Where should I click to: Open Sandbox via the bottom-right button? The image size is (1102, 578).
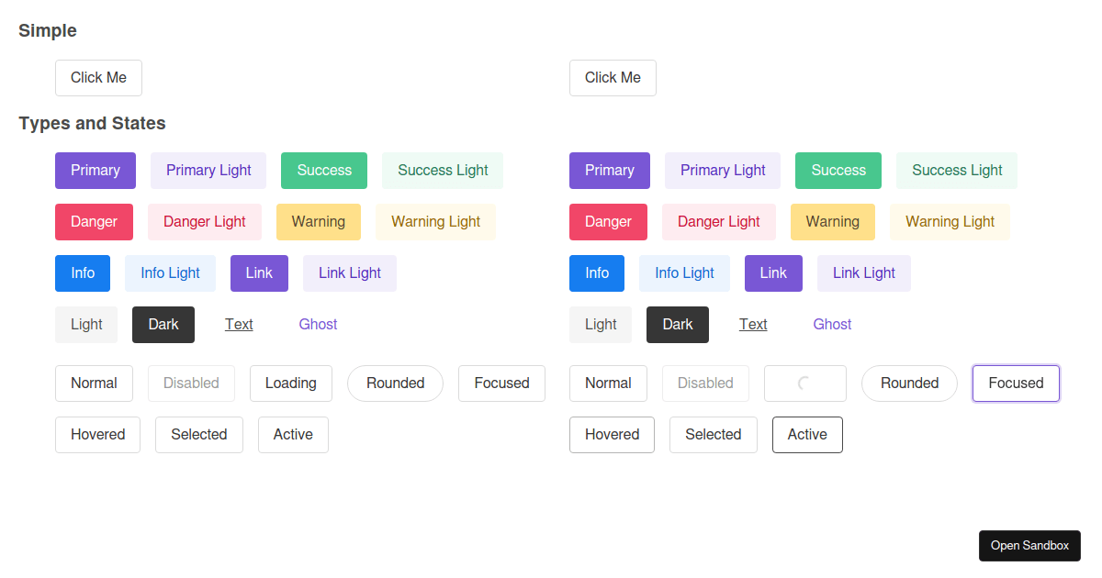(x=1029, y=545)
